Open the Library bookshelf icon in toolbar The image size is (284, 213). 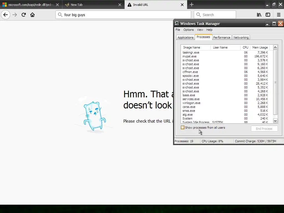[x=259, y=15]
